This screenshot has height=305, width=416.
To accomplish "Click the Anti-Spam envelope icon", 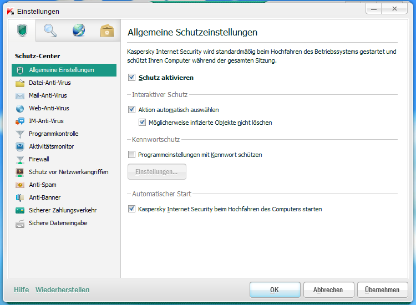I will coord(20,185).
